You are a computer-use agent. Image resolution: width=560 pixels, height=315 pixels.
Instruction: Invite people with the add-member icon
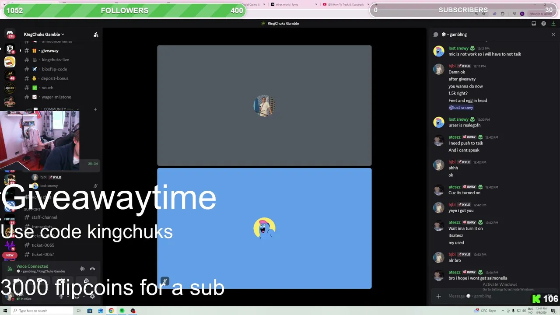coord(96,34)
